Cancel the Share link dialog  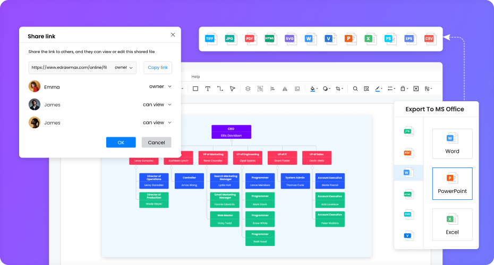pos(156,143)
